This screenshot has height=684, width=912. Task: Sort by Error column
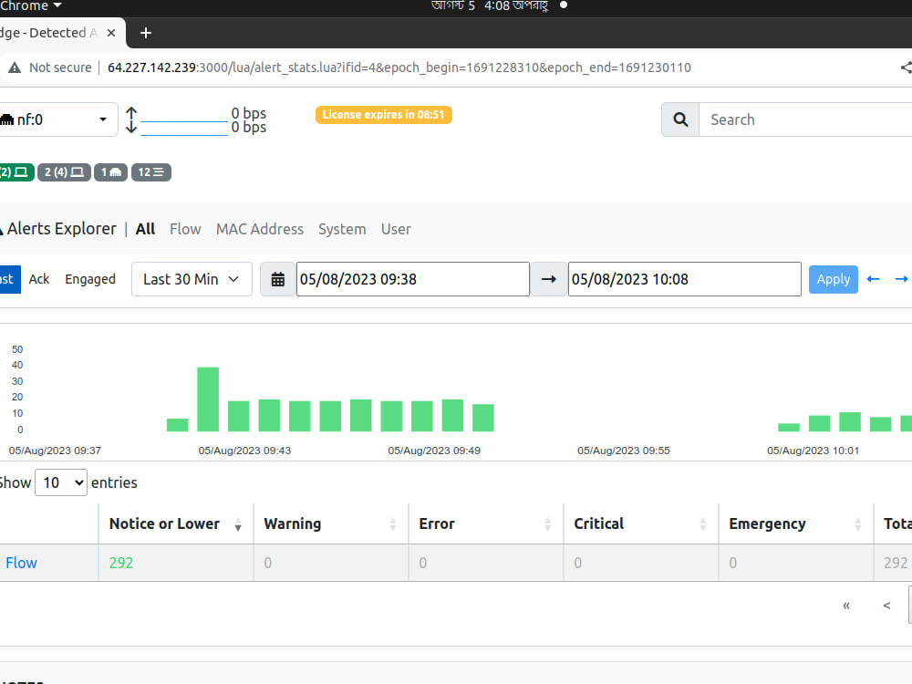(x=486, y=524)
